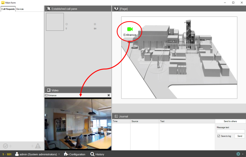Click the camera icon in call pane
This screenshot has height=157, width=246.
95,29
